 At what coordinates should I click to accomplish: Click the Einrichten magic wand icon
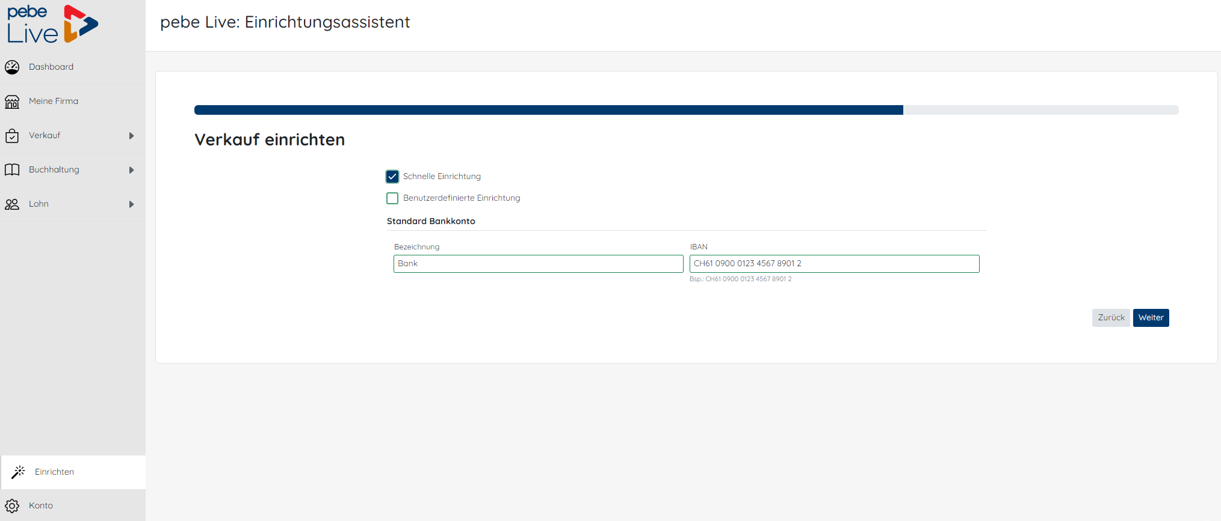(x=19, y=472)
